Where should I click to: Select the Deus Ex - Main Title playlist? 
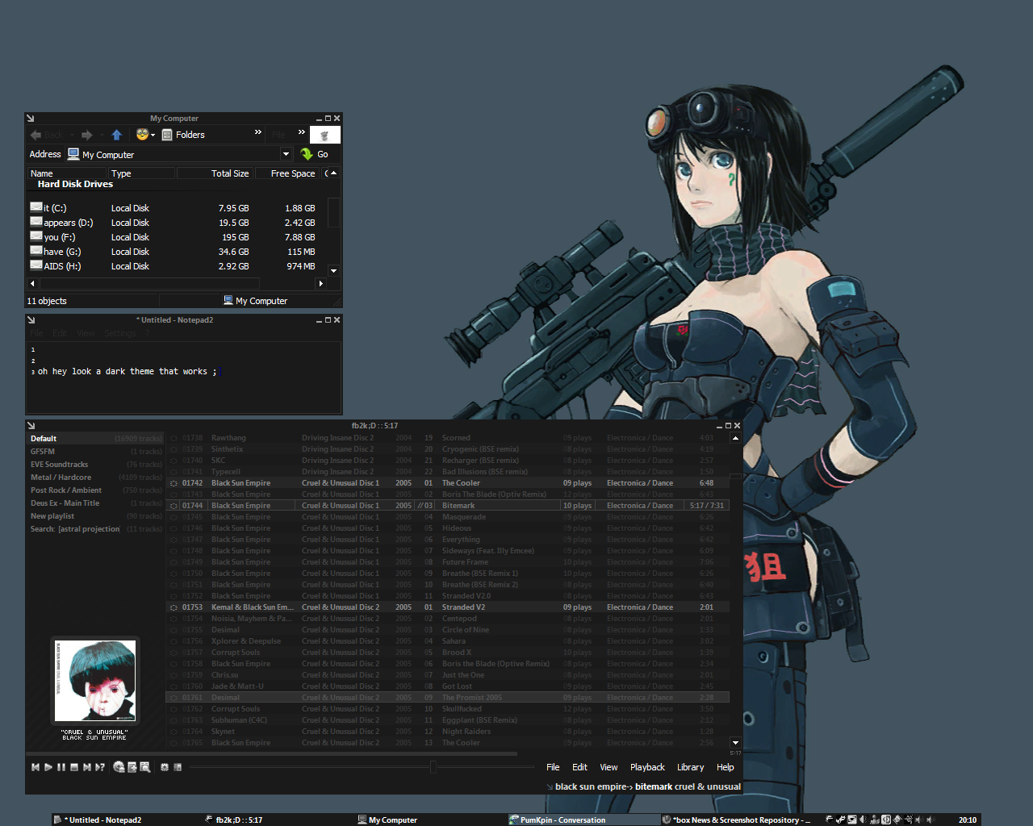[96, 503]
